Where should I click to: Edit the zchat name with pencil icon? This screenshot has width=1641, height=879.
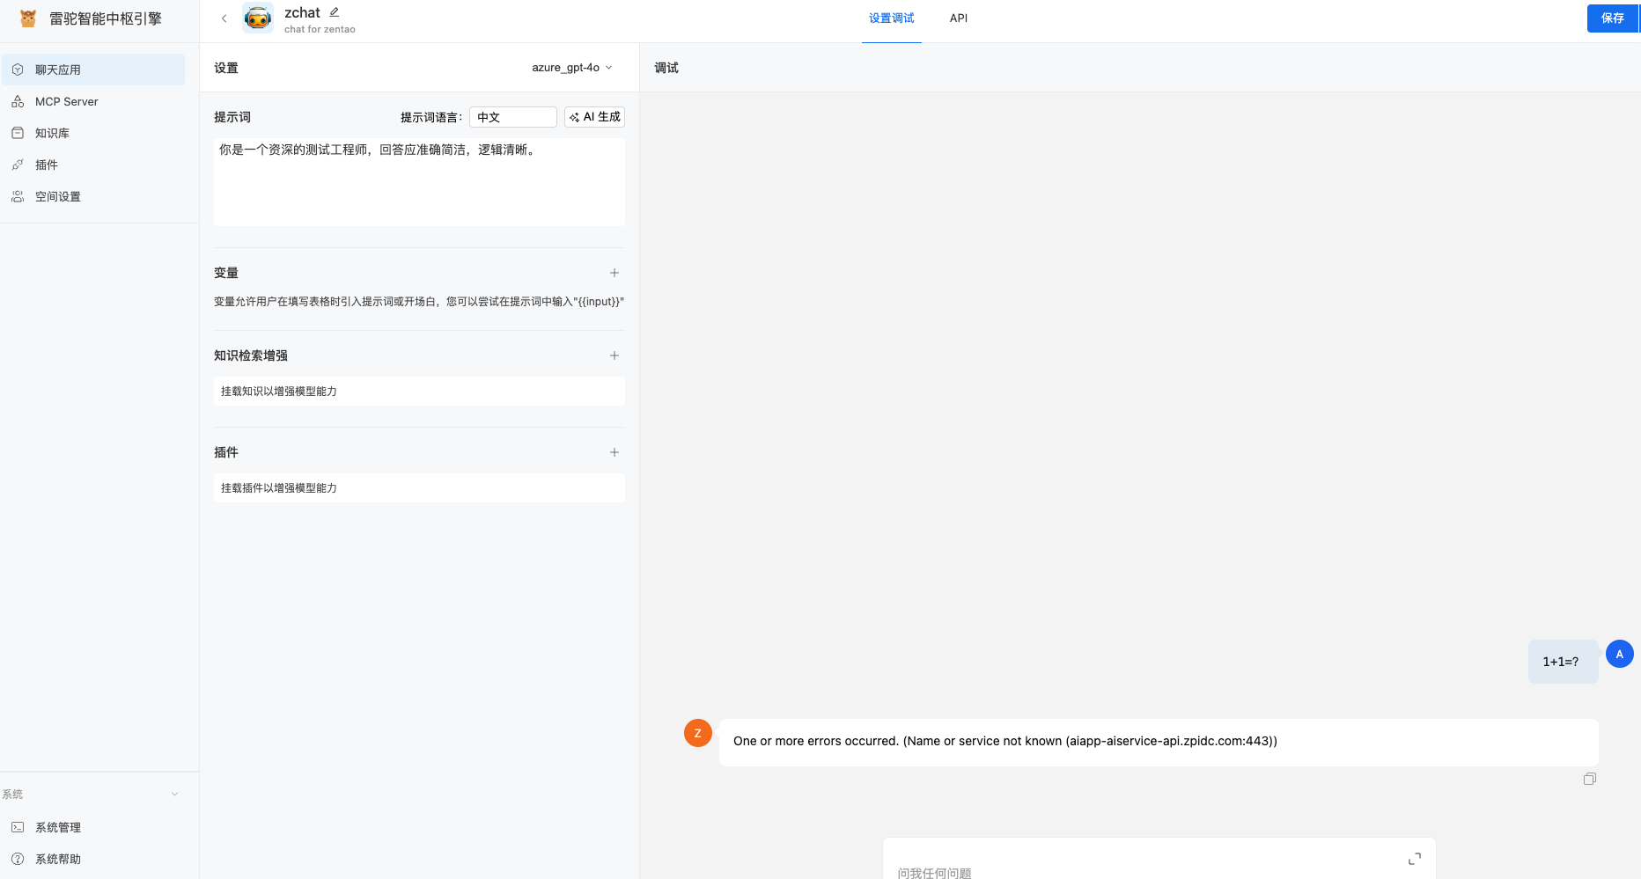[335, 12]
